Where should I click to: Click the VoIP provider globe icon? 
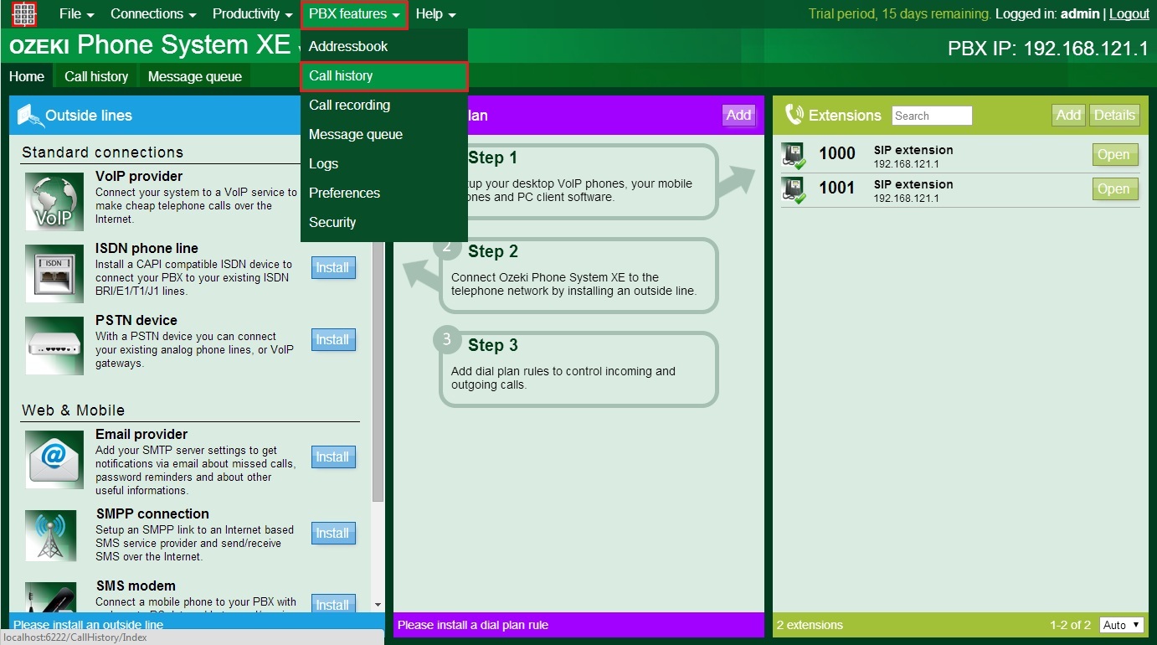(54, 202)
